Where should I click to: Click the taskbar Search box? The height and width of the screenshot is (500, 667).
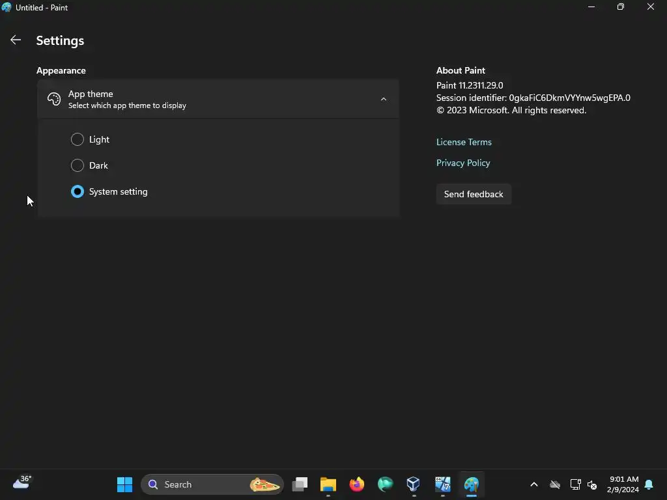click(212, 484)
